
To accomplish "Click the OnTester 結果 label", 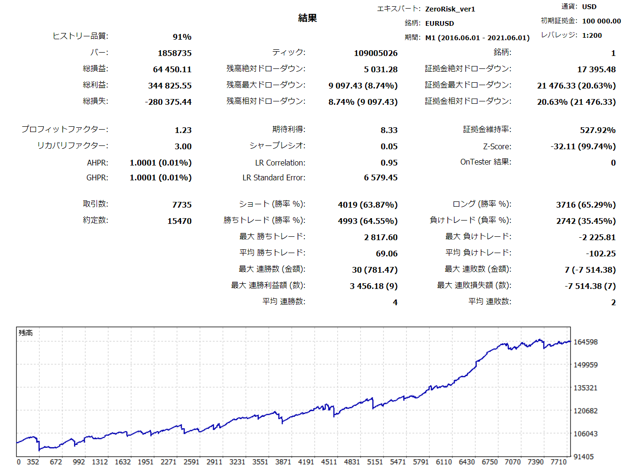I will 486,162.
